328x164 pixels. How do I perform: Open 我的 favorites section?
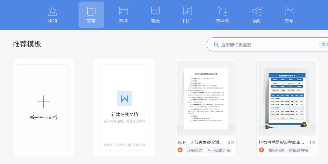point(52,15)
